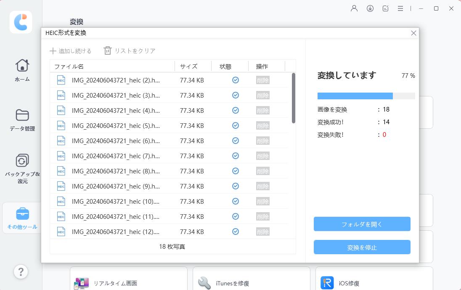Viewport: 461px width, 290px height.
Task: Open the download manager icon
Action: (x=370, y=8)
